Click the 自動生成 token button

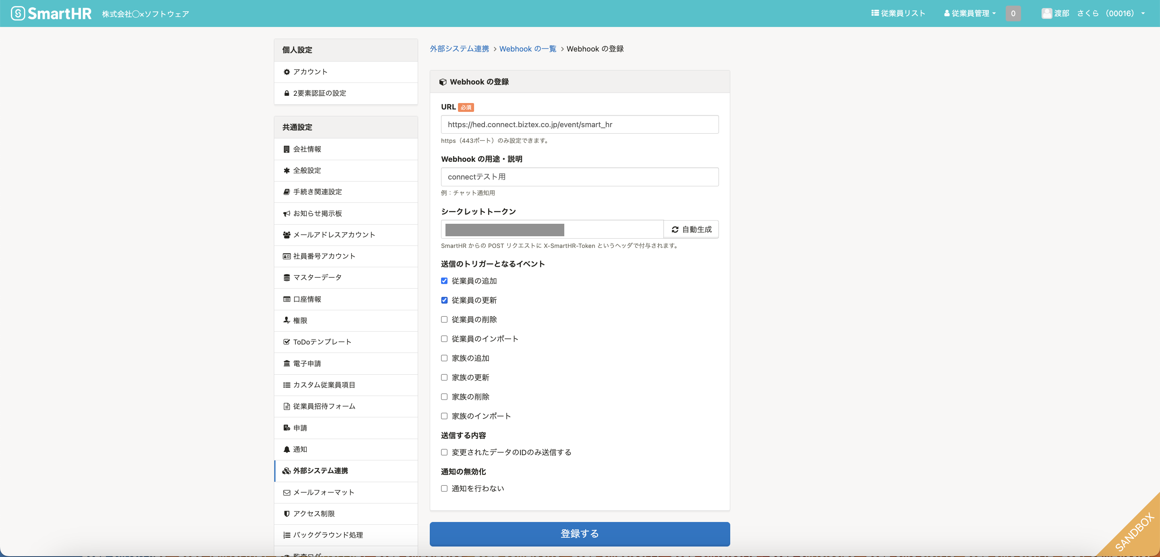coord(691,229)
